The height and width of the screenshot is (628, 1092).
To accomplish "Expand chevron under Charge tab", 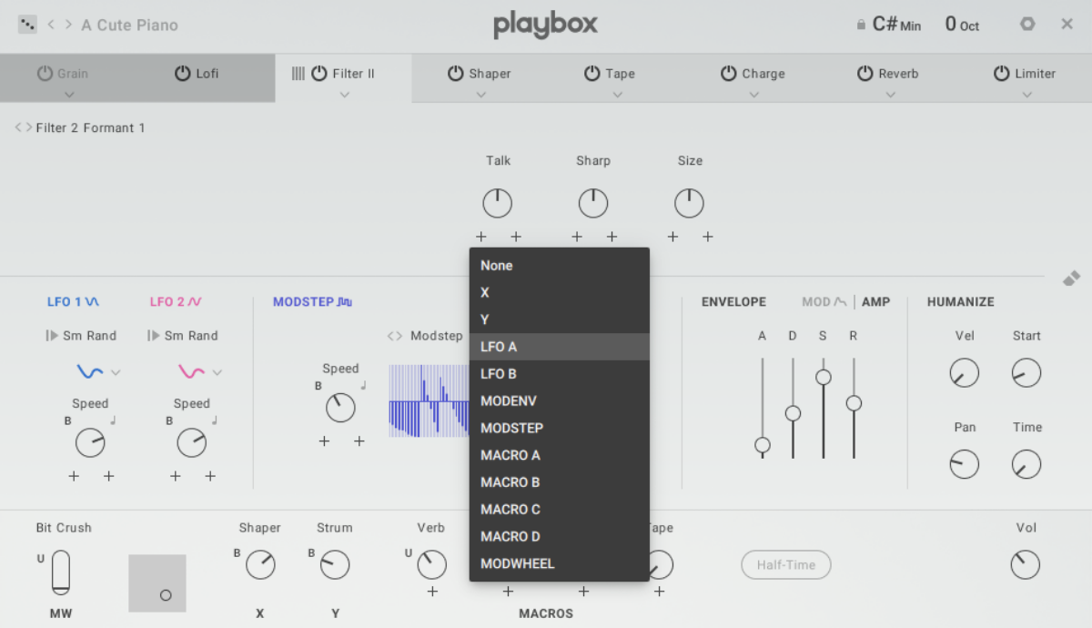I will 753,94.
